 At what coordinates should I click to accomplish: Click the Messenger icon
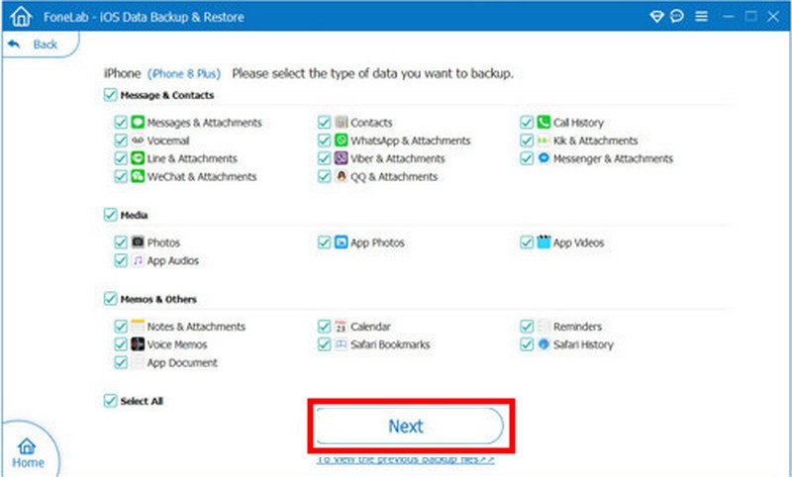point(544,158)
